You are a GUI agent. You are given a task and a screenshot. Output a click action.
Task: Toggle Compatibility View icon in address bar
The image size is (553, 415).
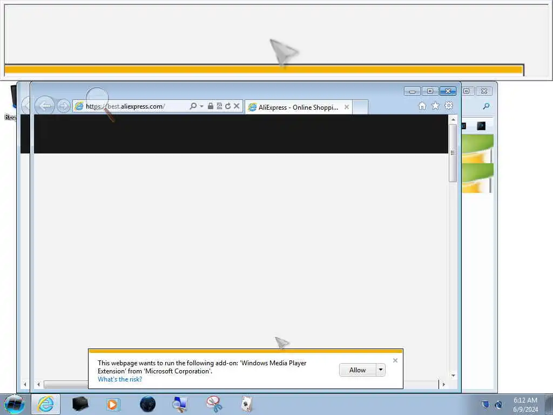click(x=219, y=106)
